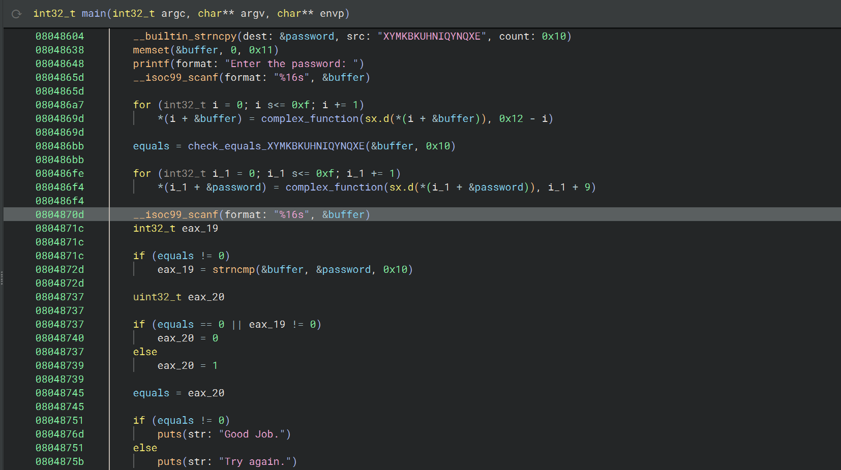Click the left edge panel drag handle
Image resolution: width=841 pixels, height=470 pixels.
pyautogui.click(x=2, y=278)
